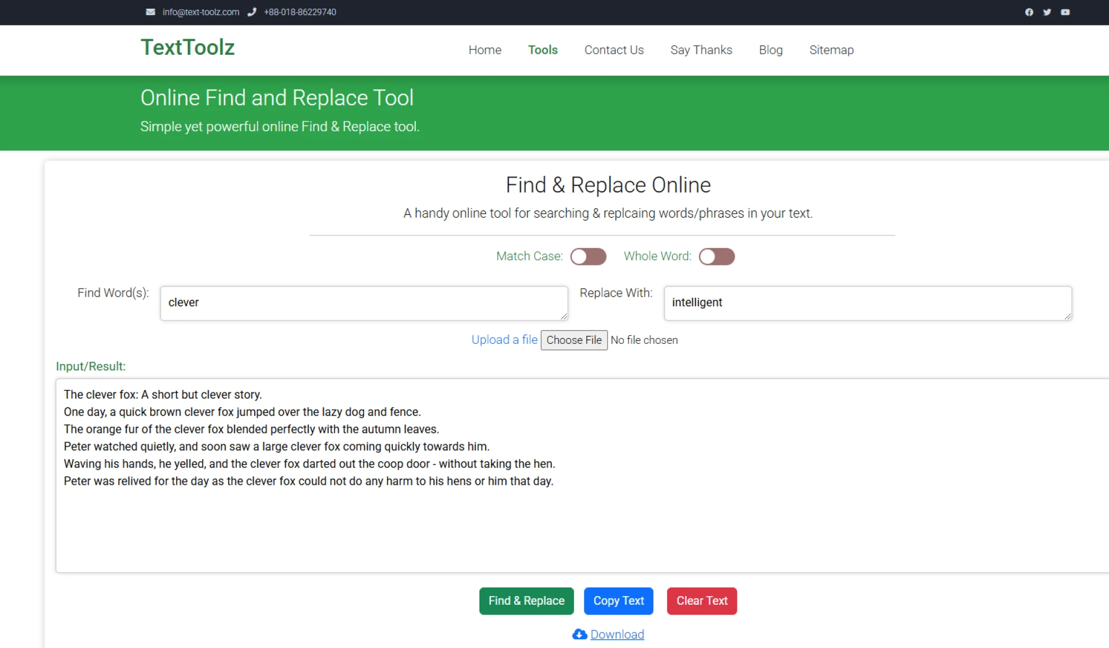
Task: Enable the Match Case toggle
Action: point(588,256)
